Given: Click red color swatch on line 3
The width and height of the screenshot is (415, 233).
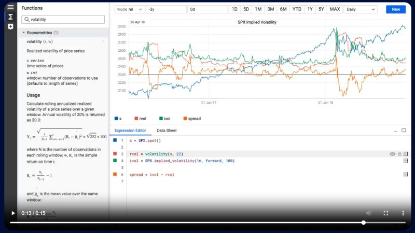Looking at the screenshot, I should tap(115, 154).
